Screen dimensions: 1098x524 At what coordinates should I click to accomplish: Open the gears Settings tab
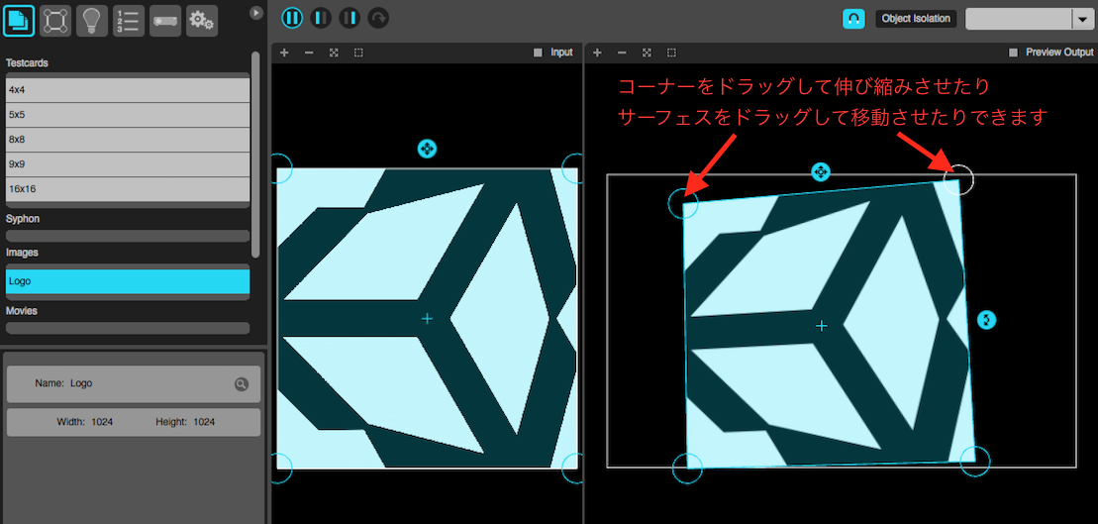click(202, 21)
